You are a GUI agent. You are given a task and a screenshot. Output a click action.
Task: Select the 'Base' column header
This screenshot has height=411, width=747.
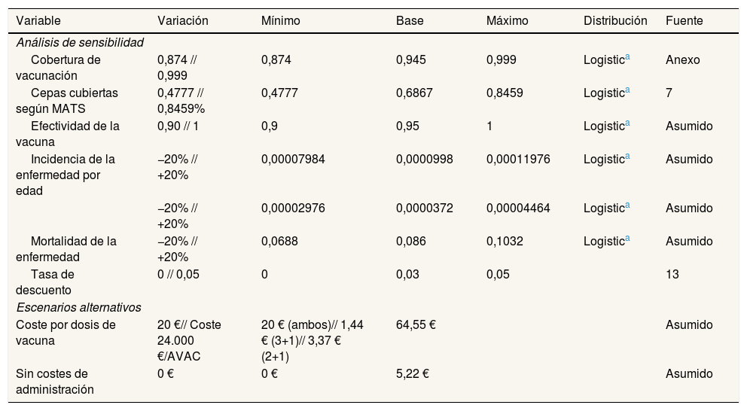pyautogui.click(x=410, y=21)
